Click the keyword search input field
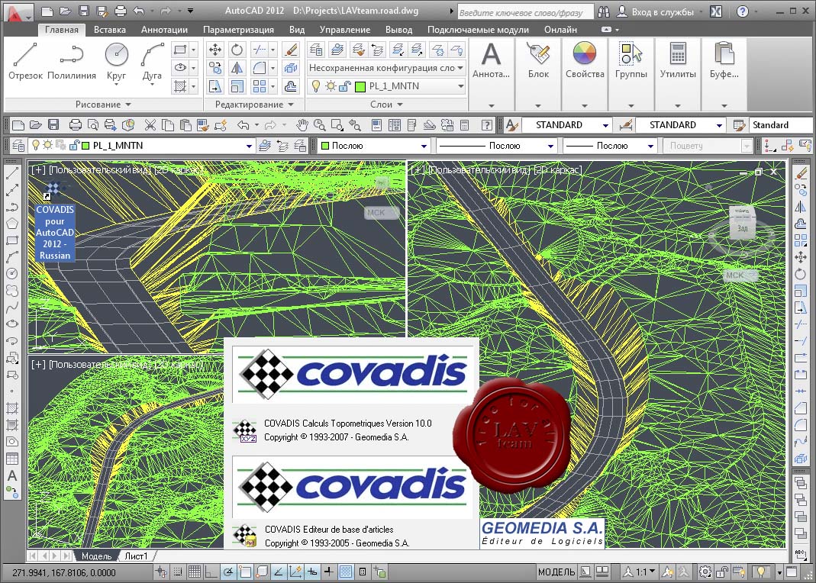Screen dimensions: 816x583 point(524,12)
